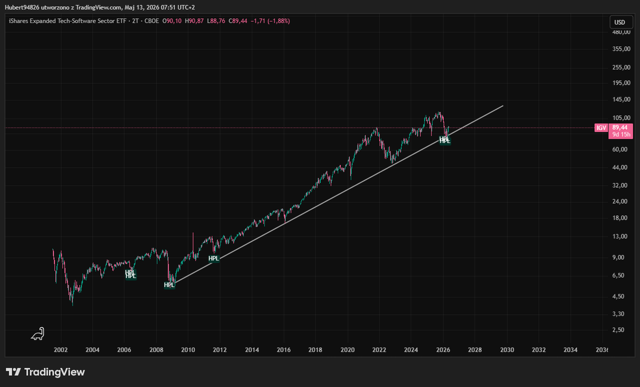The width and height of the screenshot is (640, 387).
Task: Click the open value O90,10
Action: coord(173,21)
